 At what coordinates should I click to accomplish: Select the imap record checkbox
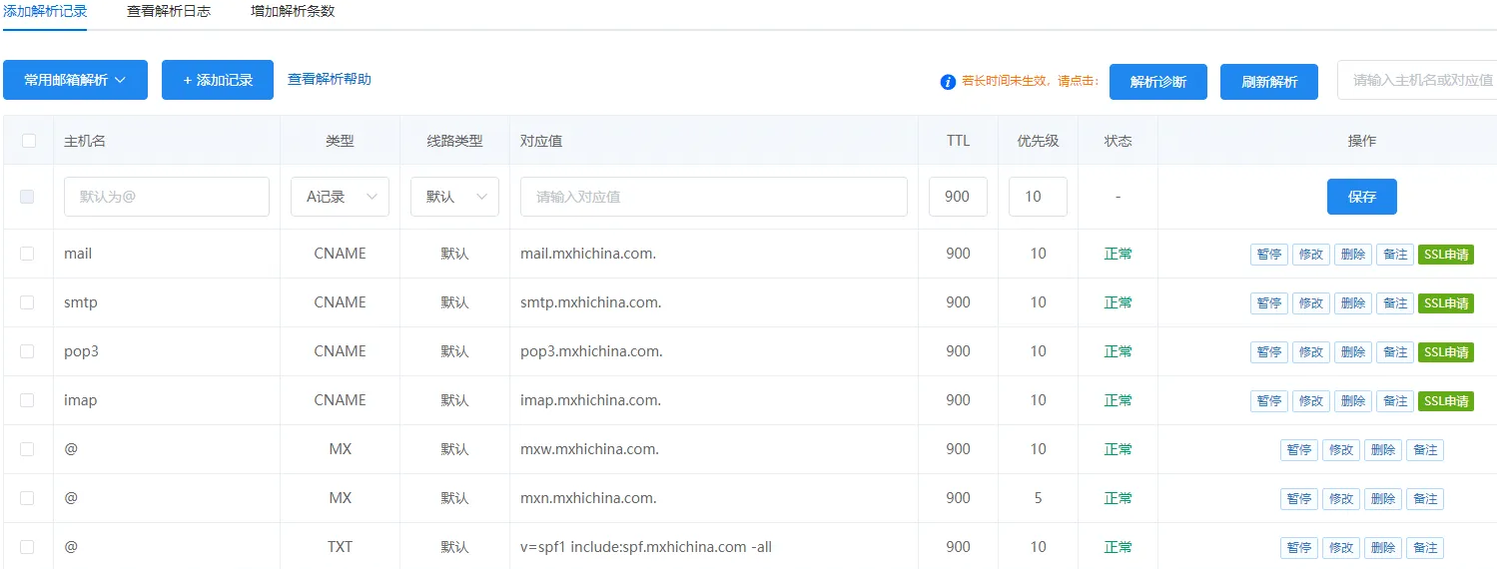pos(28,400)
